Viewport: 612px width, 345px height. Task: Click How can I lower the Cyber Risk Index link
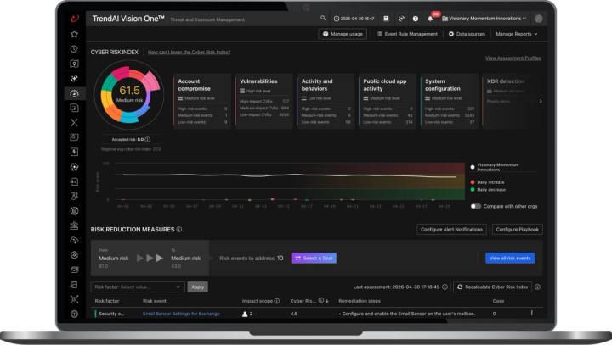click(x=189, y=53)
